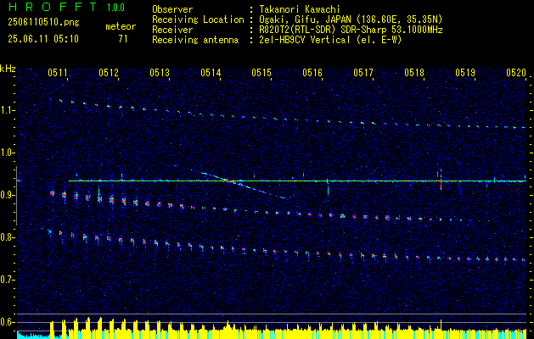This screenshot has height=339, width=534.
Task: Click the 0.6 frequency axis label
Action: pyautogui.click(x=8, y=322)
